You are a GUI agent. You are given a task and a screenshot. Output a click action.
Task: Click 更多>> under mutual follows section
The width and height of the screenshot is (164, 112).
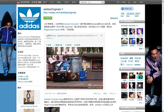tap(141, 49)
